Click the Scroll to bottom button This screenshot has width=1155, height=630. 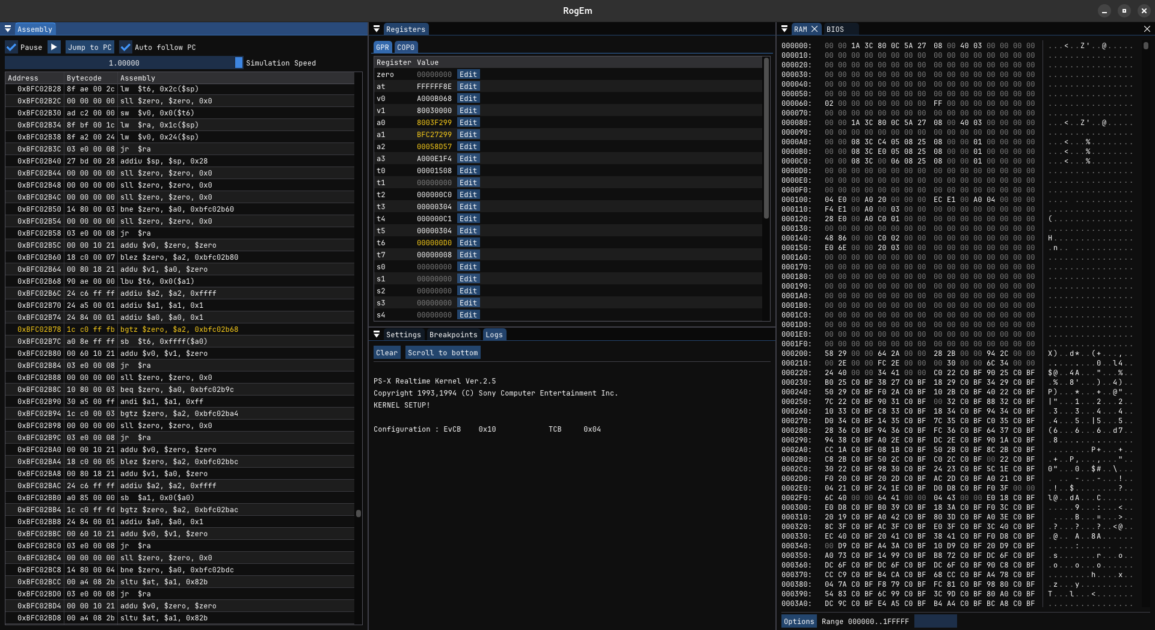(x=443, y=353)
